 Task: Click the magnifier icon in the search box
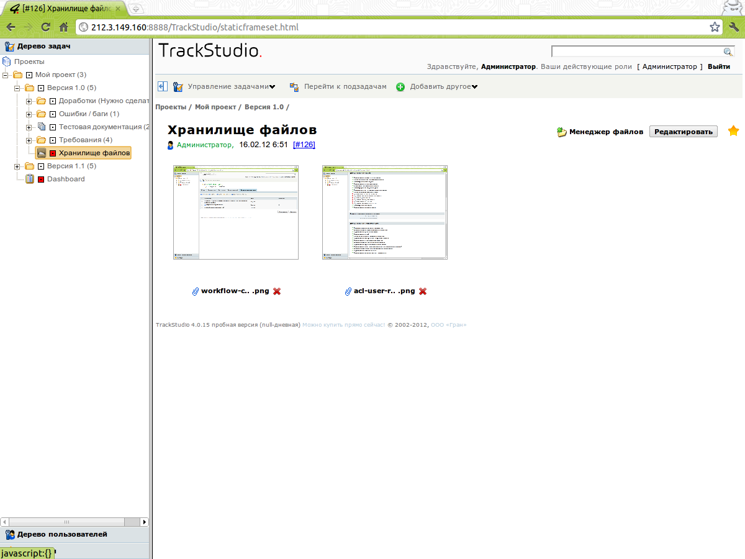tap(728, 52)
